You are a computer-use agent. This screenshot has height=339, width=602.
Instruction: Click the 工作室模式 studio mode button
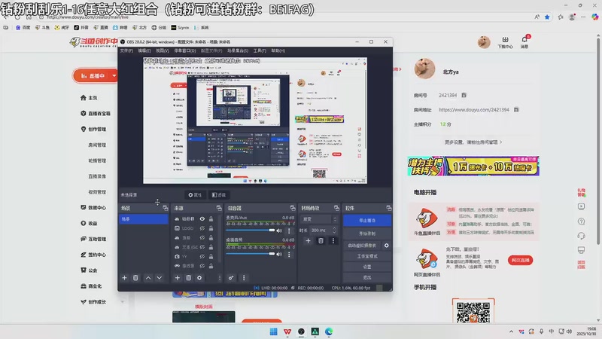tap(367, 256)
